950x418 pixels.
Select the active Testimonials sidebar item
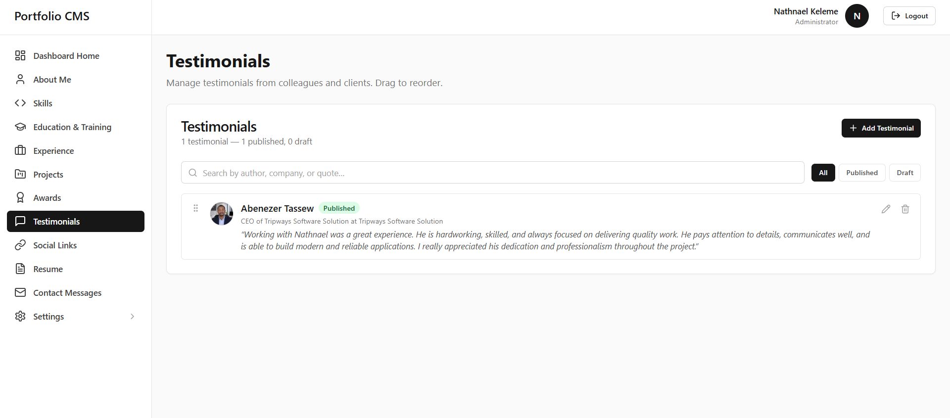76,221
